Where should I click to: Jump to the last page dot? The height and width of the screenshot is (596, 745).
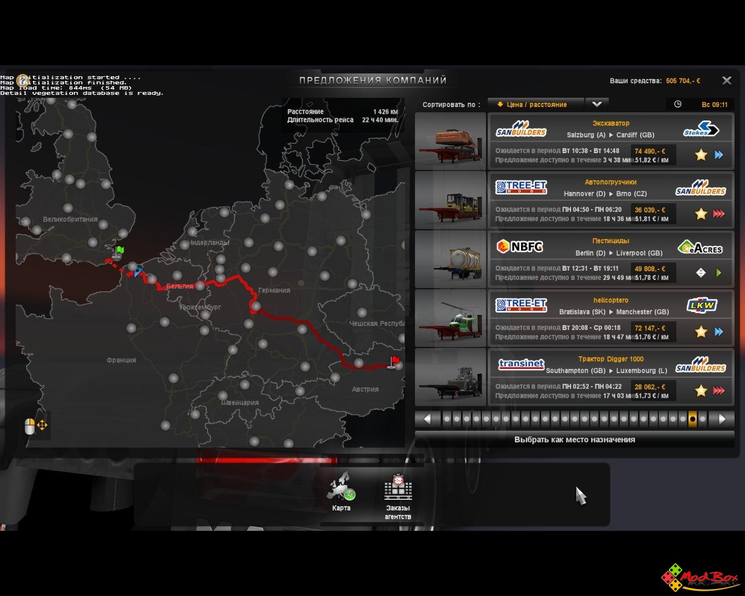tap(703, 419)
